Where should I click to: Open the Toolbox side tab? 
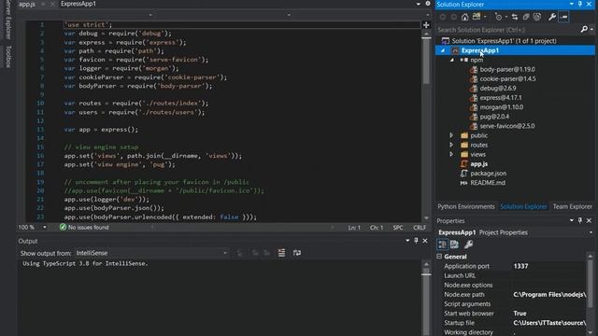point(8,57)
